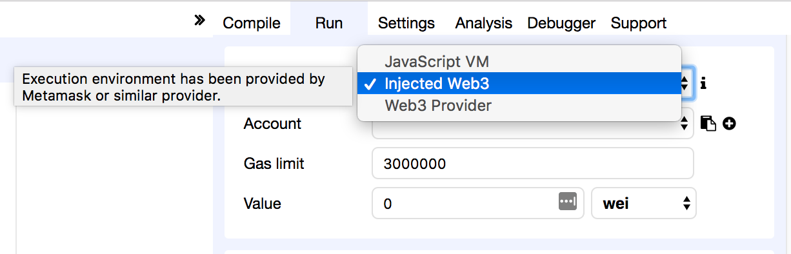Open the Analysis tab

pyautogui.click(x=484, y=23)
